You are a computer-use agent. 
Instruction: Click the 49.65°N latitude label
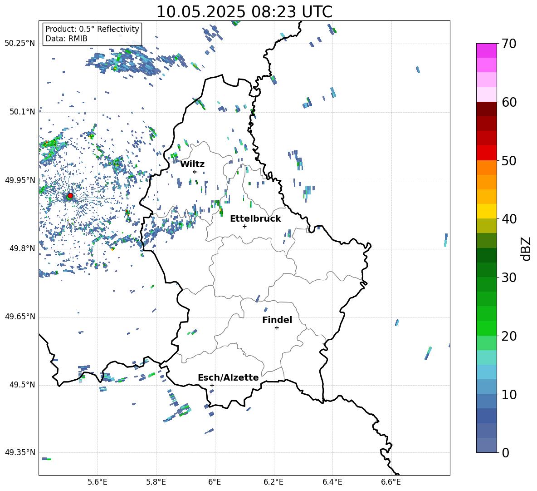coord(20,317)
